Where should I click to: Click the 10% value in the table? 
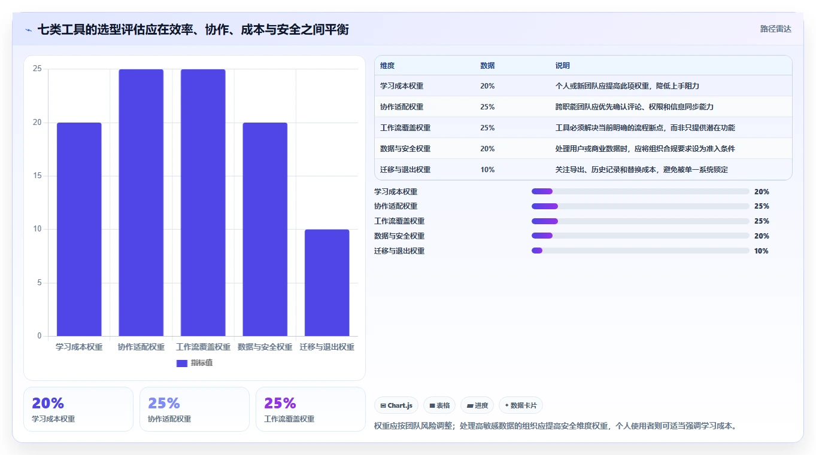pyautogui.click(x=487, y=170)
